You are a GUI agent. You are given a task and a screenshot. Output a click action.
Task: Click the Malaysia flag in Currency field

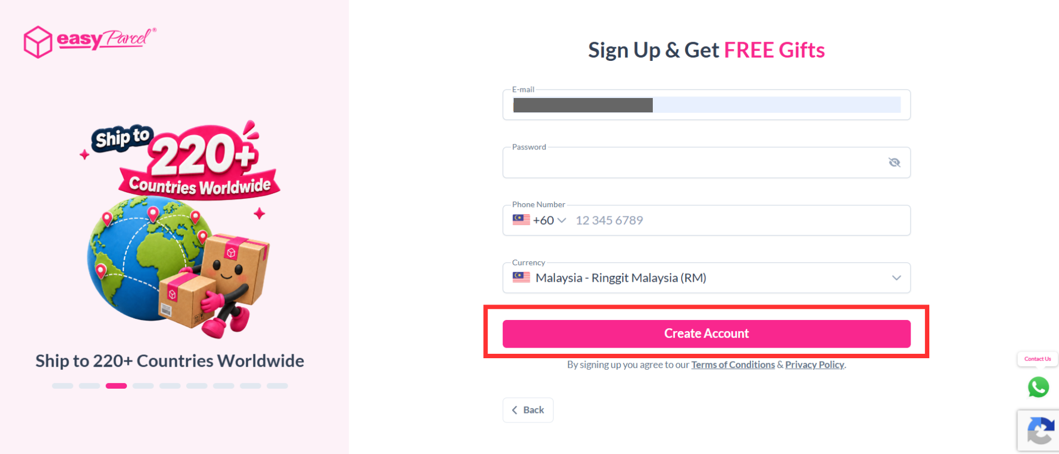[521, 277]
